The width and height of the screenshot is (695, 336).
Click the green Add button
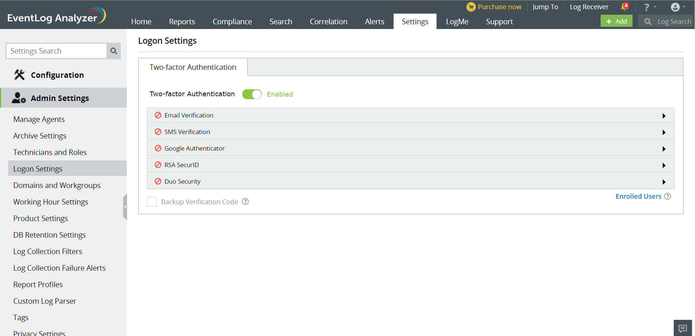(x=616, y=21)
